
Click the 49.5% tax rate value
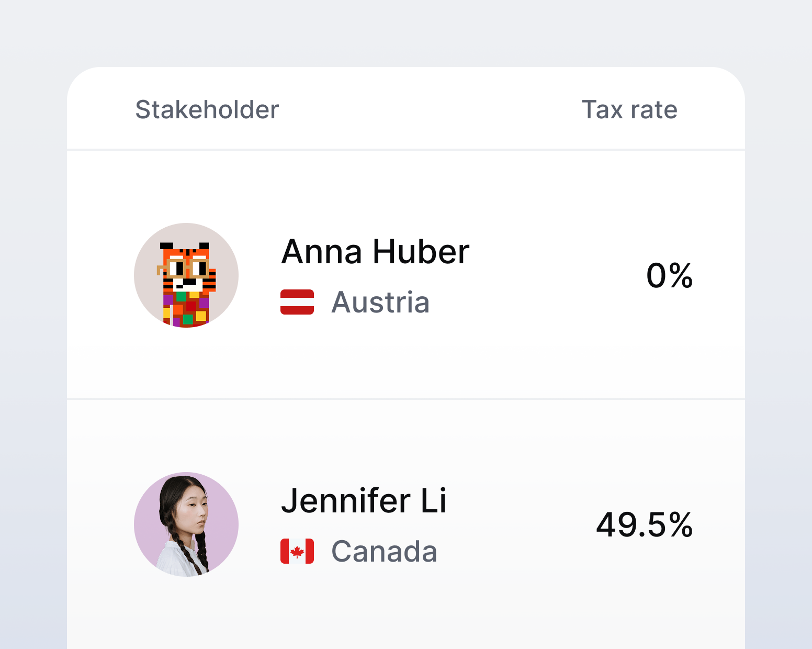[x=645, y=524]
